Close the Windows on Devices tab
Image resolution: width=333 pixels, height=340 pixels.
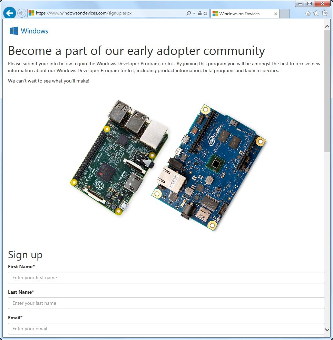tap(276, 14)
